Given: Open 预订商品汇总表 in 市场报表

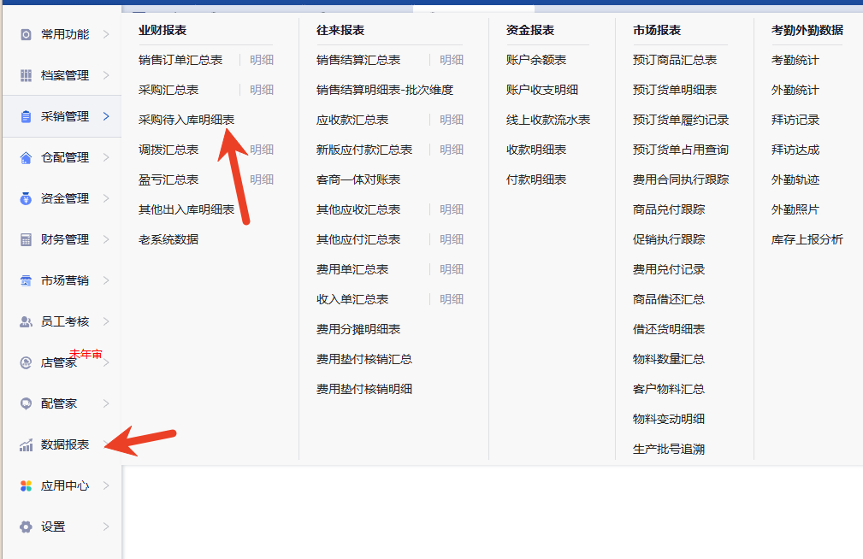Looking at the screenshot, I should [x=674, y=60].
